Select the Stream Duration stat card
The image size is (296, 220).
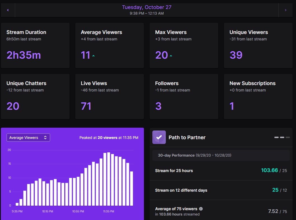35,45
